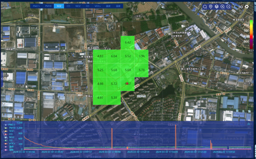The height and width of the screenshot is (159, 256).
Task: Switch to the VOCs tab
Action: [98, 6]
